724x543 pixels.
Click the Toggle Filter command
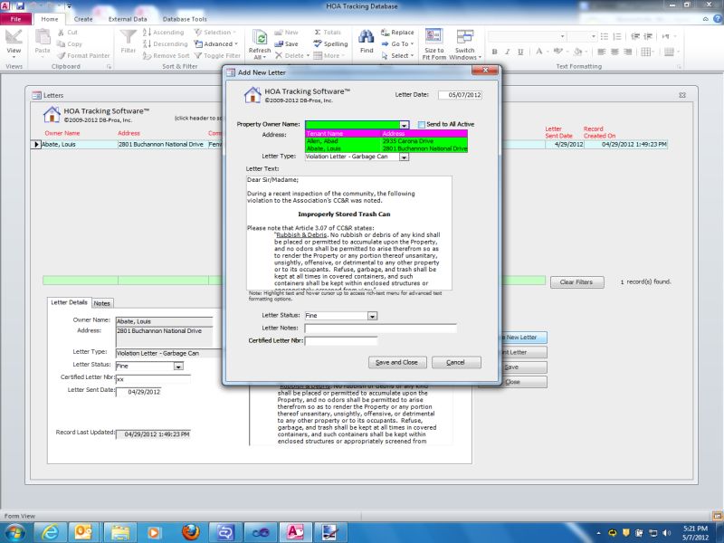pyautogui.click(x=217, y=55)
